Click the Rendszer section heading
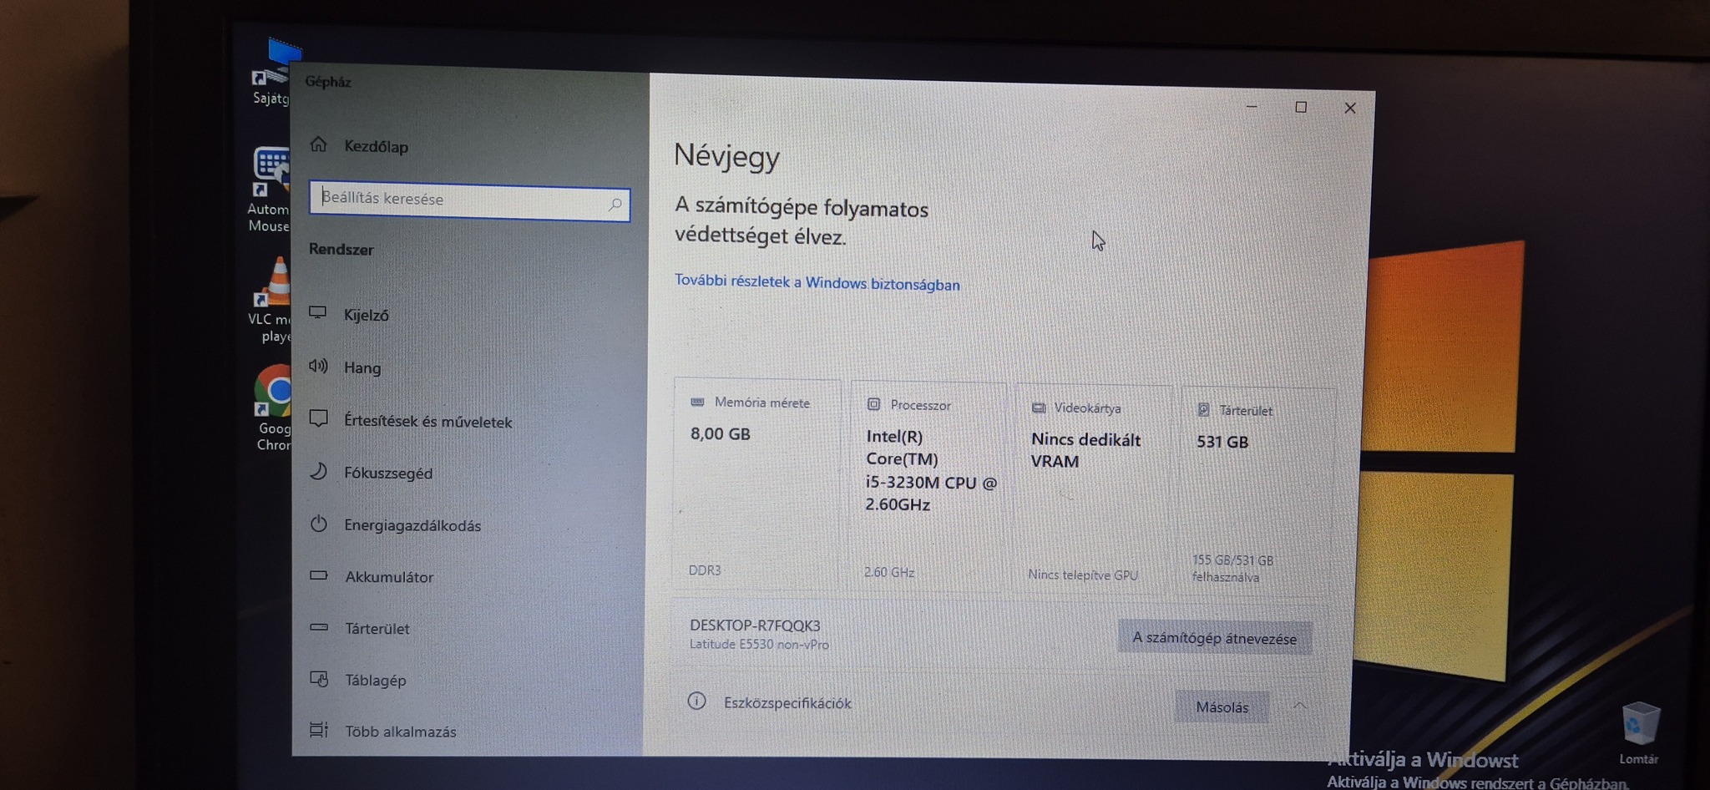The image size is (1710, 790). 341,249
